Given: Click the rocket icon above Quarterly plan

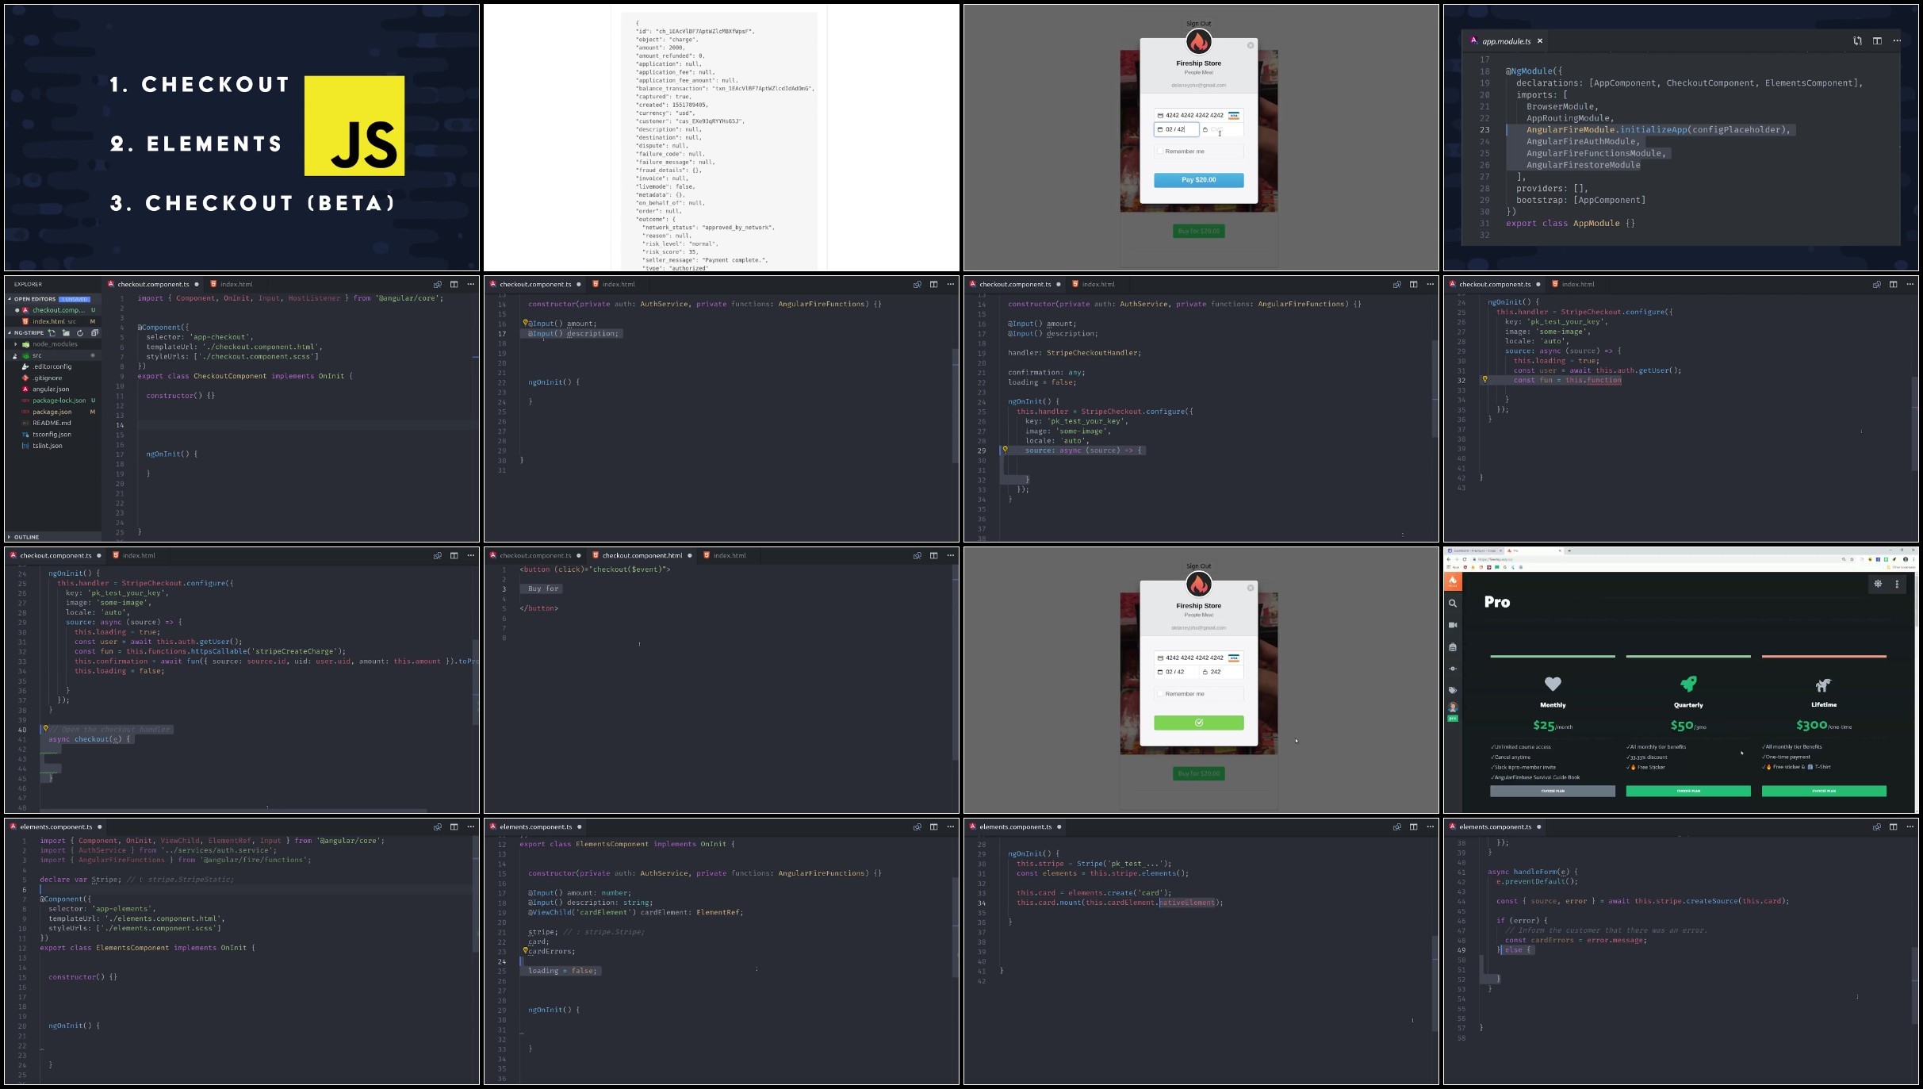Looking at the screenshot, I should tap(1688, 683).
